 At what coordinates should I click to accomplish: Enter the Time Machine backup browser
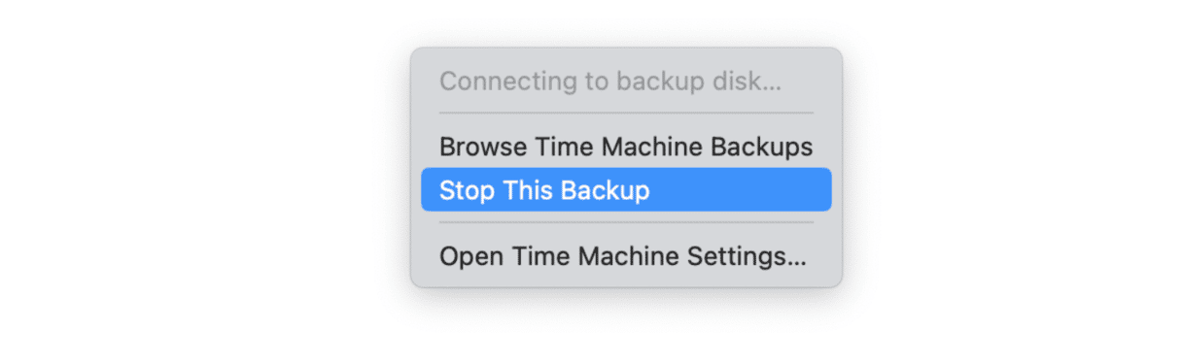point(626,148)
